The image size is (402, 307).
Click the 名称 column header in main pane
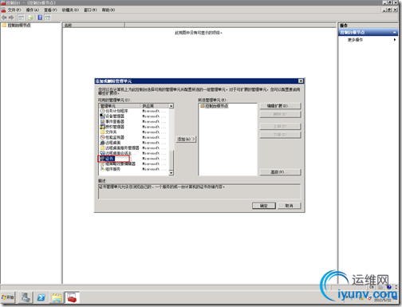(x=94, y=25)
